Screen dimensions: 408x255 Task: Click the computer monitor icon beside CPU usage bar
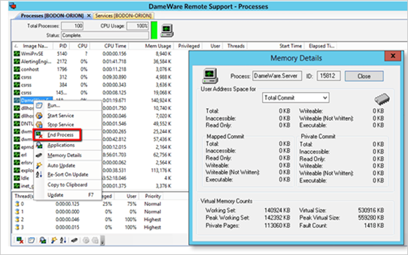[x=167, y=31]
